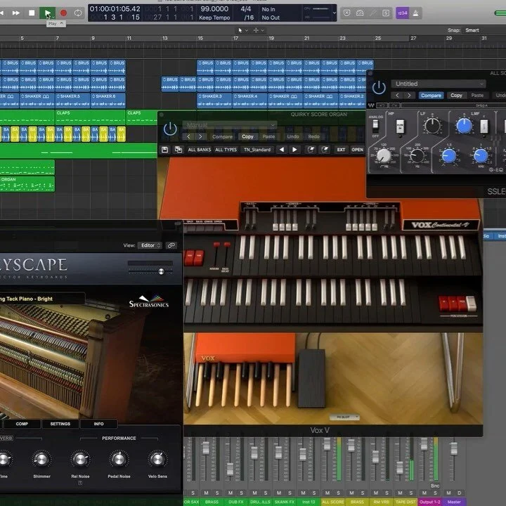Image resolution: width=506 pixels, height=506 pixels.
Task: Open the Manual preset dropdown in organ plugin
Action: pos(229,125)
